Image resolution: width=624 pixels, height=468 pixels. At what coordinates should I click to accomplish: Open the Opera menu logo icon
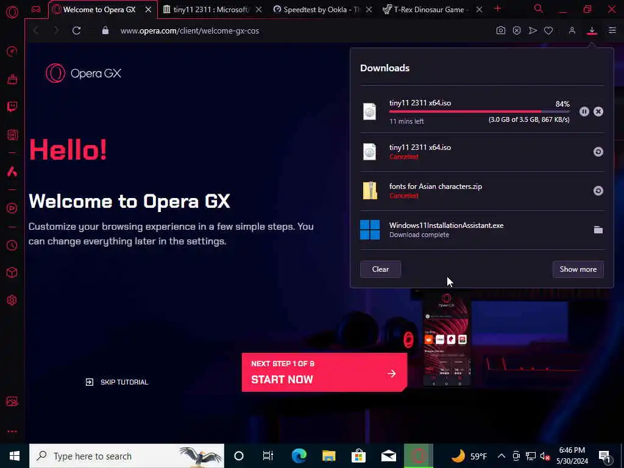click(12, 12)
